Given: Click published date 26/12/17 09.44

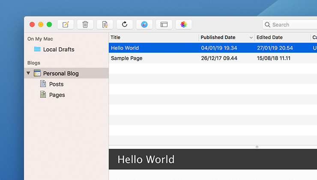Looking at the screenshot, I should coord(219,58).
